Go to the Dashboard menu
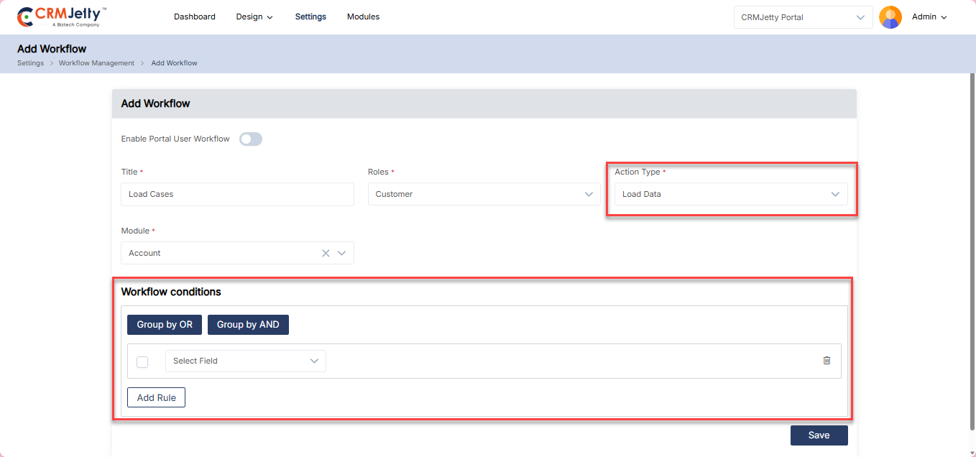 (194, 17)
